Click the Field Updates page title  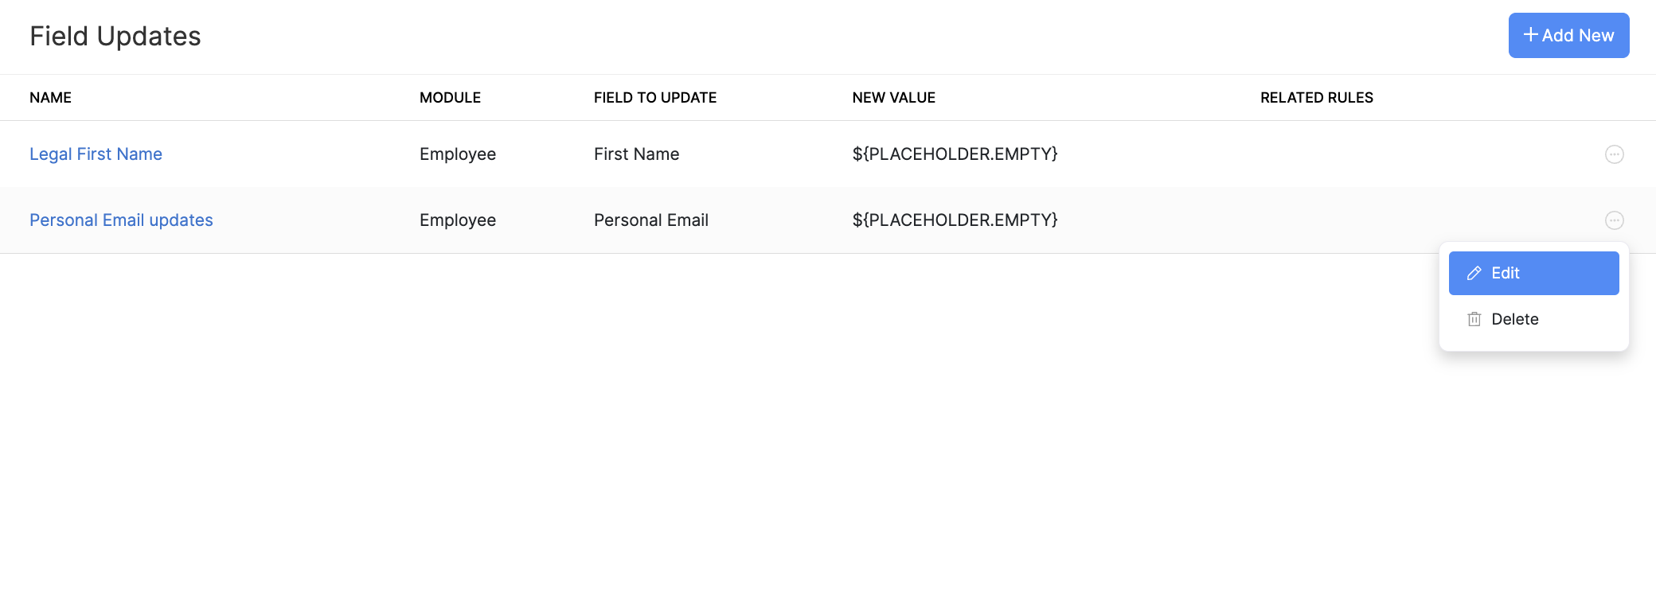(x=115, y=37)
